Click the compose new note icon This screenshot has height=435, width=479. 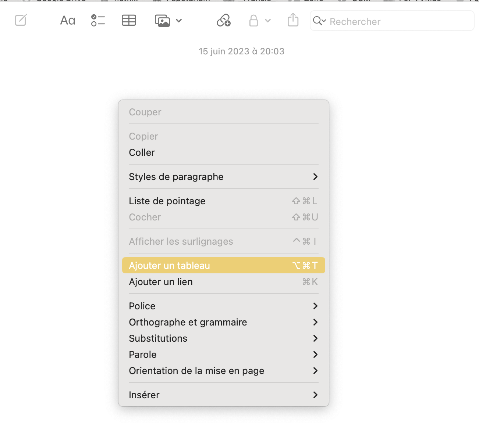[21, 20]
